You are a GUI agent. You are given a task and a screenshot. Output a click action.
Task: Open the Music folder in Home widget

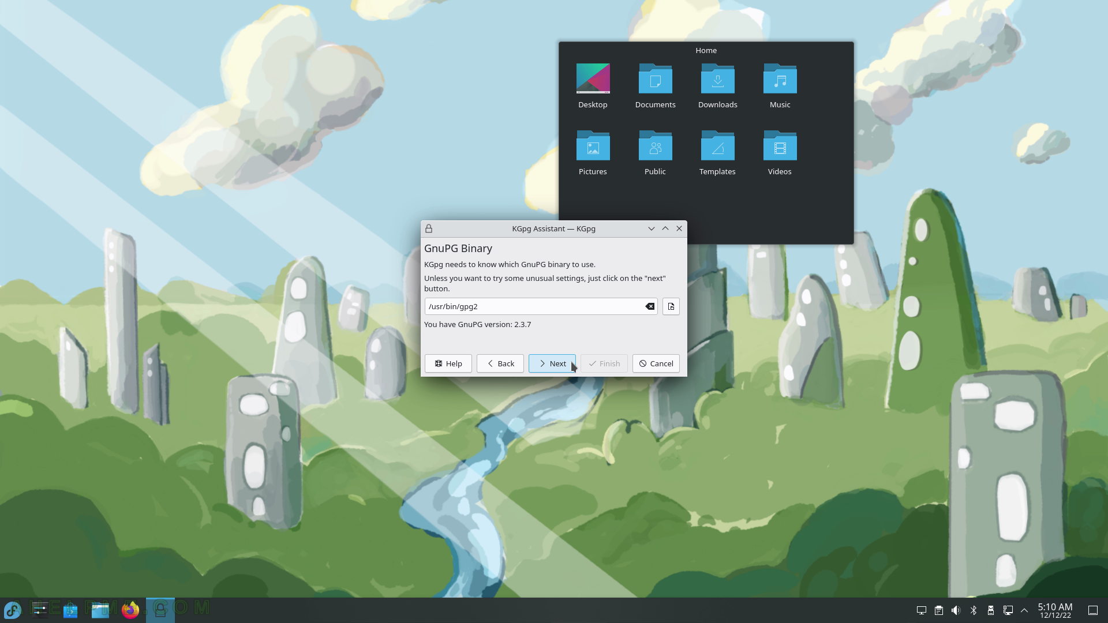click(780, 86)
